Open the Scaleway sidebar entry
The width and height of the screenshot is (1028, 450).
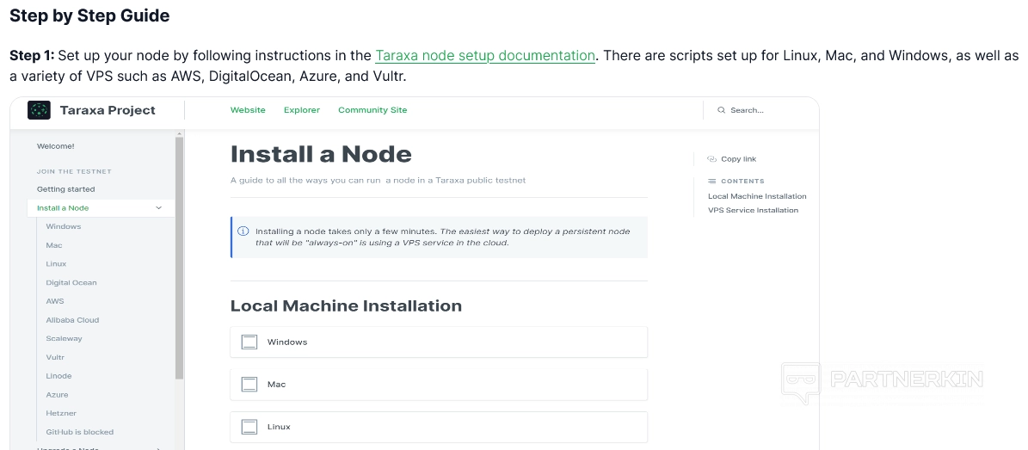[x=64, y=338]
